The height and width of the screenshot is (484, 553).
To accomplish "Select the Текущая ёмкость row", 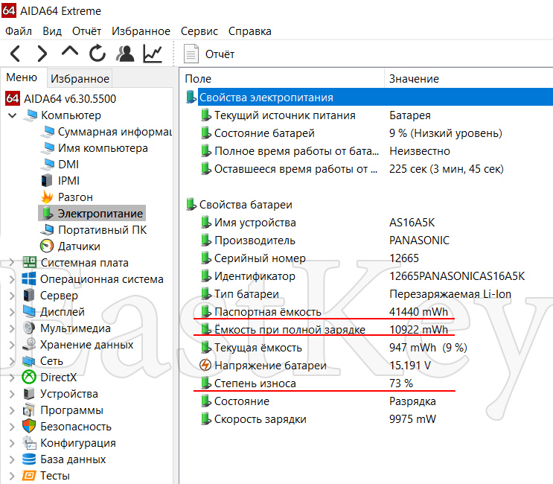I will pyautogui.click(x=366, y=348).
